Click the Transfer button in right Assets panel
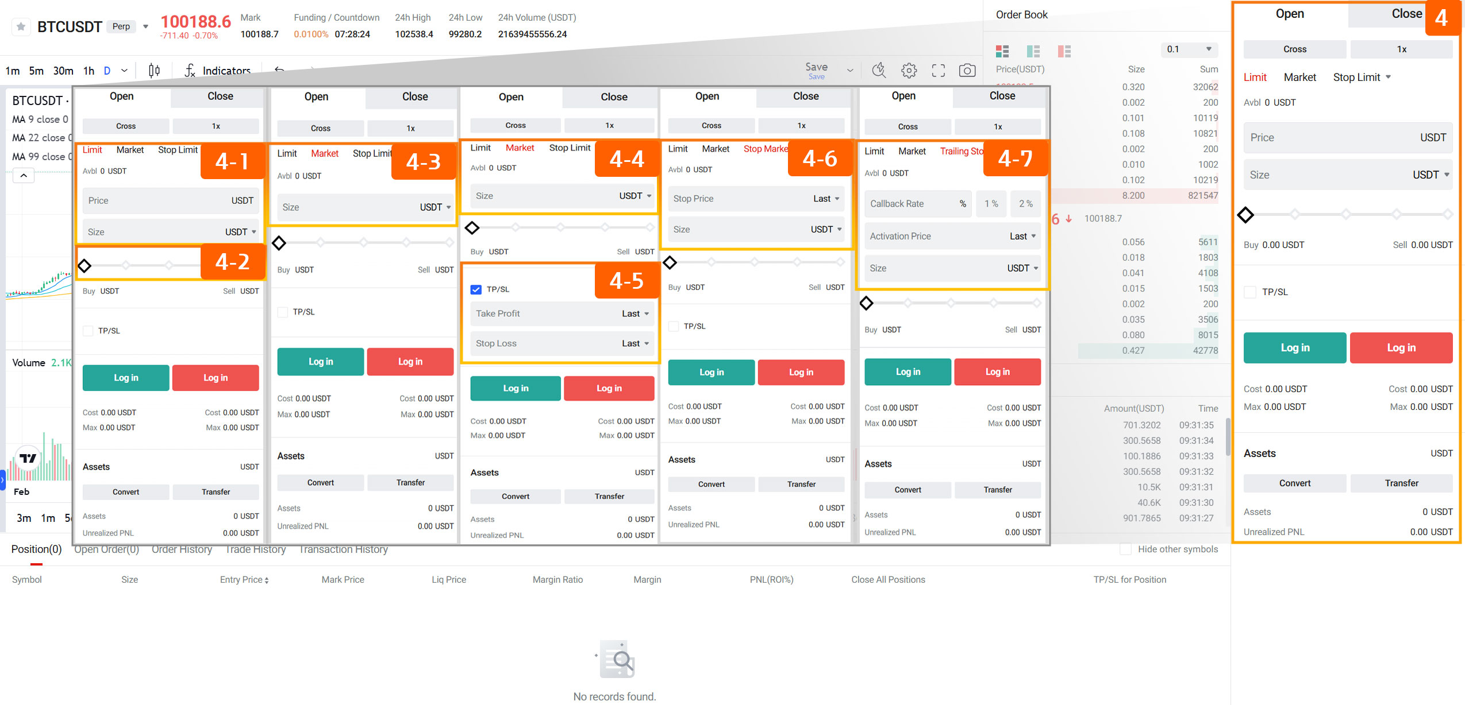 tap(1401, 483)
